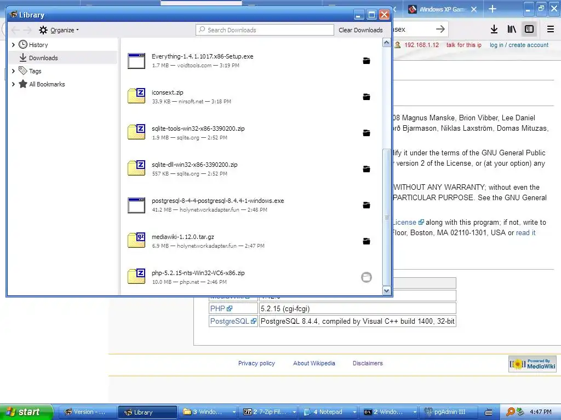The image size is (561, 420).
Task: Expand the 7-Zip File taskbar group
Action: pos(294,412)
